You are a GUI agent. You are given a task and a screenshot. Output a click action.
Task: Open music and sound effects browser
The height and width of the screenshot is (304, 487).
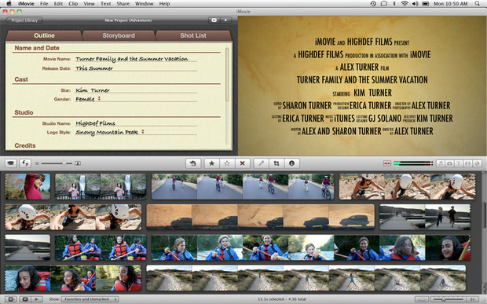coord(441,163)
